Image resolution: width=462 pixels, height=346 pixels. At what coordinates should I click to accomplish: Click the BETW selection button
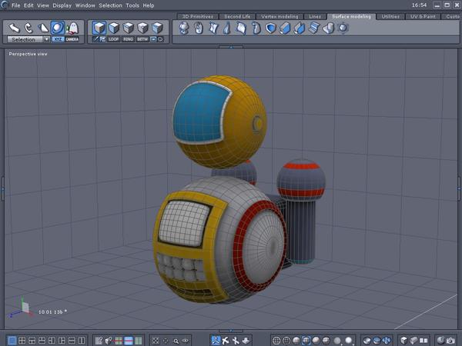pos(142,39)
